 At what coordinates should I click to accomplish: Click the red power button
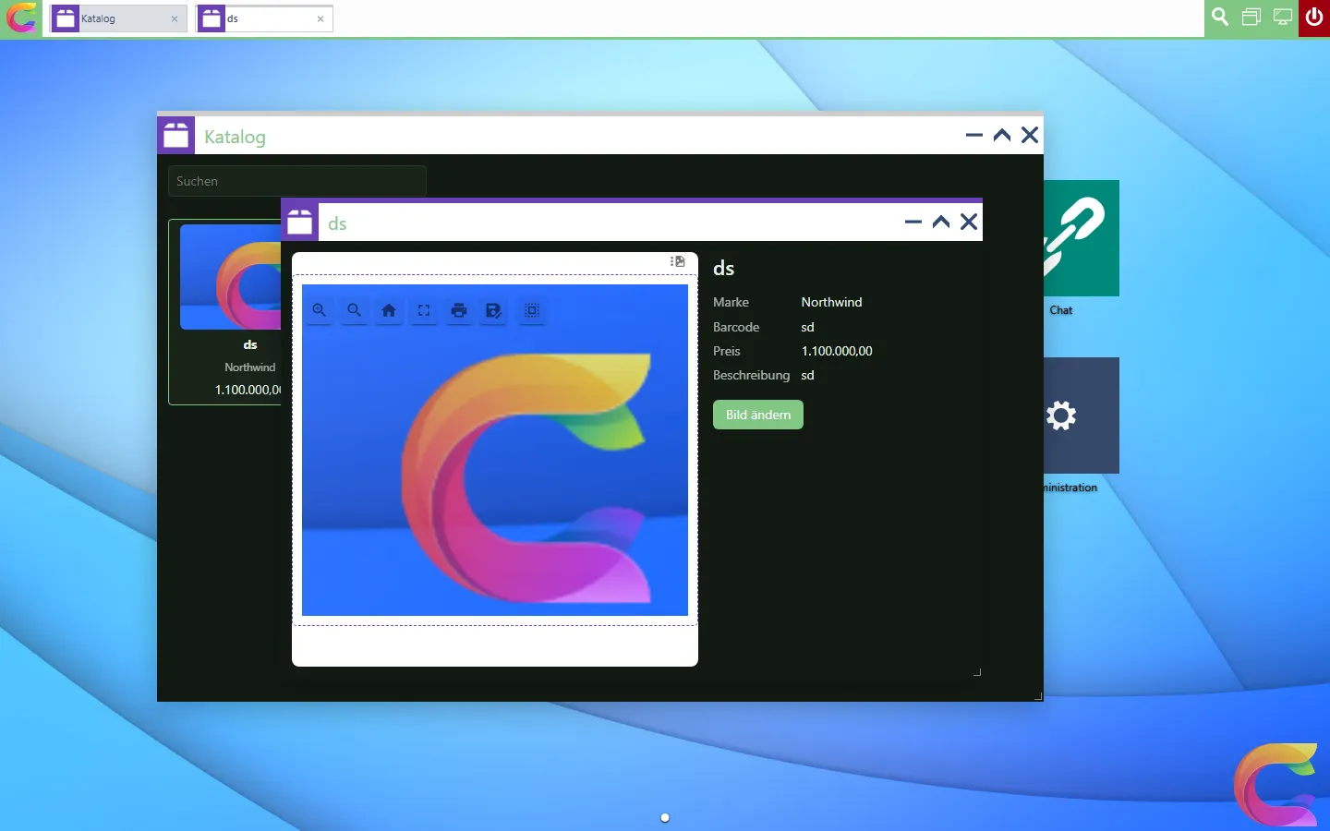[1314, 18]
